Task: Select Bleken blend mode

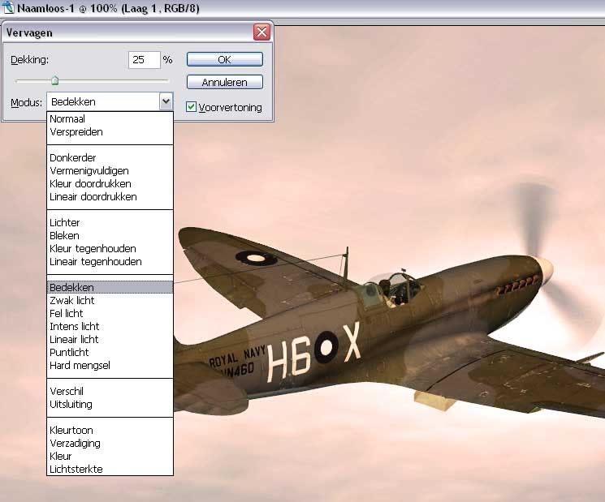Action: pos(110,235)
